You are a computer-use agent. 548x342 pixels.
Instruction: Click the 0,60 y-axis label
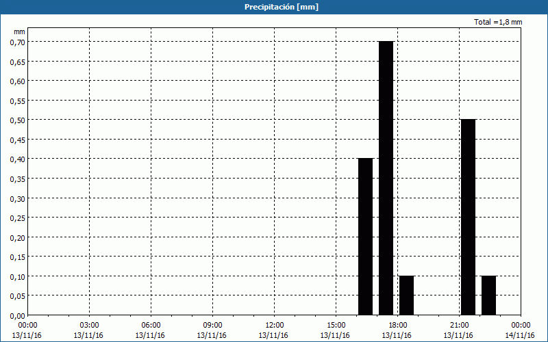coord(17,81)
